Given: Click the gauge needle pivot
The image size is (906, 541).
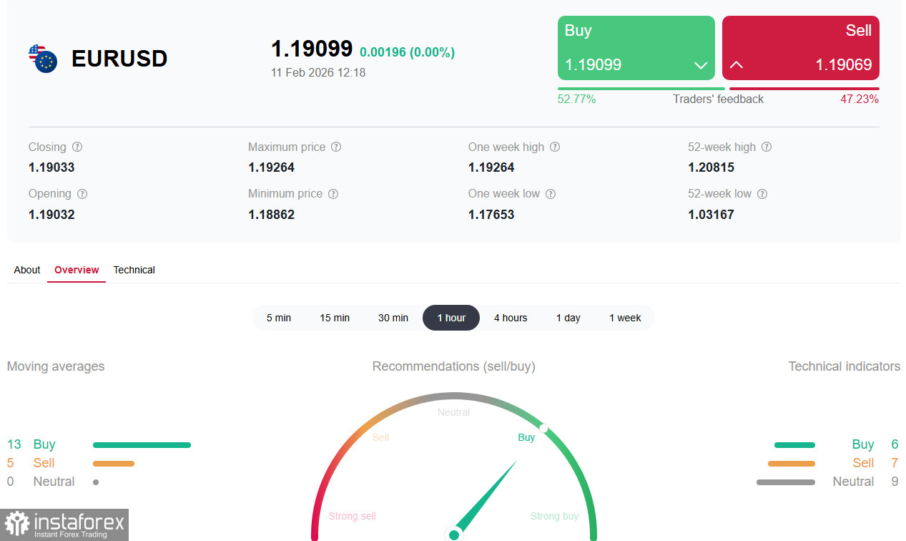Looking at the screenshot, I should tap(453, 535).
